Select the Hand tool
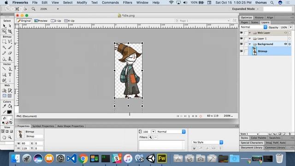The image size is (295, 166). click(4, 137)
